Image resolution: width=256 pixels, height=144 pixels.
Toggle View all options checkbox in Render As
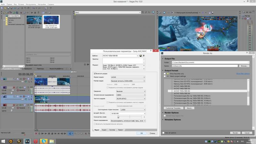coord(163,133)
